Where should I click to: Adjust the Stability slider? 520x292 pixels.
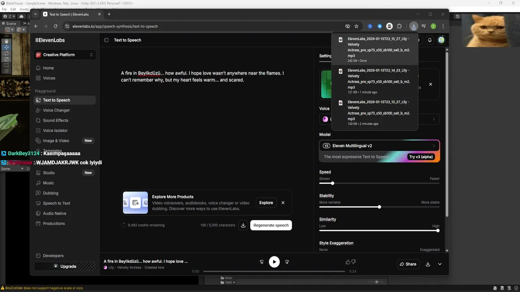[x=379, y=207]
